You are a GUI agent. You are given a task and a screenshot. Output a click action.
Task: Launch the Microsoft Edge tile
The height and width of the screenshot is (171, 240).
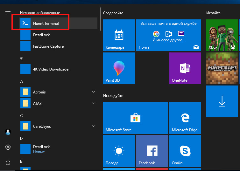click(185, 118)
